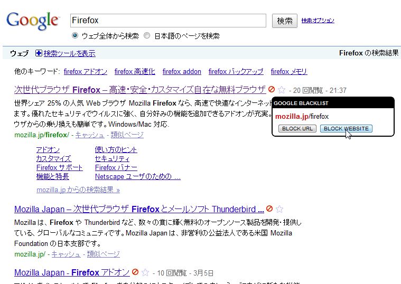Open the セキュリティ sitelink
This screenshot has height=284, width=401.
tap(113, 159)
